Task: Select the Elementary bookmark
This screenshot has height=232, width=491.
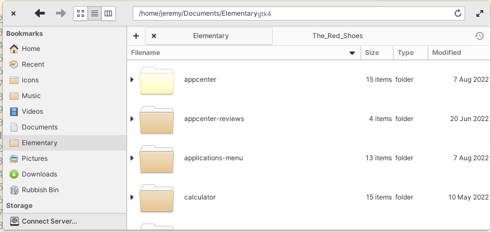Action: point(64,143)
